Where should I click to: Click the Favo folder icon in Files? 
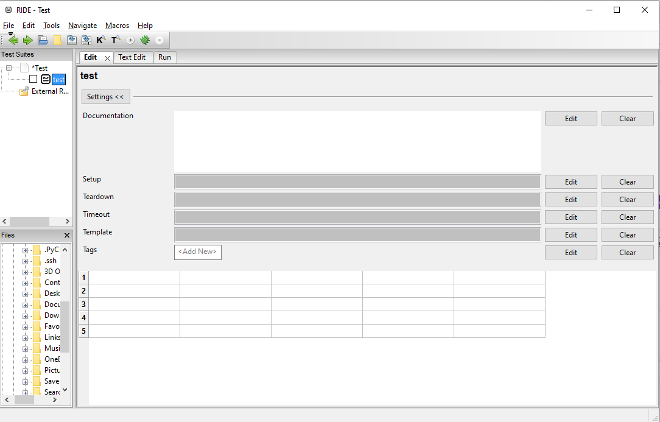coord(37,326)
